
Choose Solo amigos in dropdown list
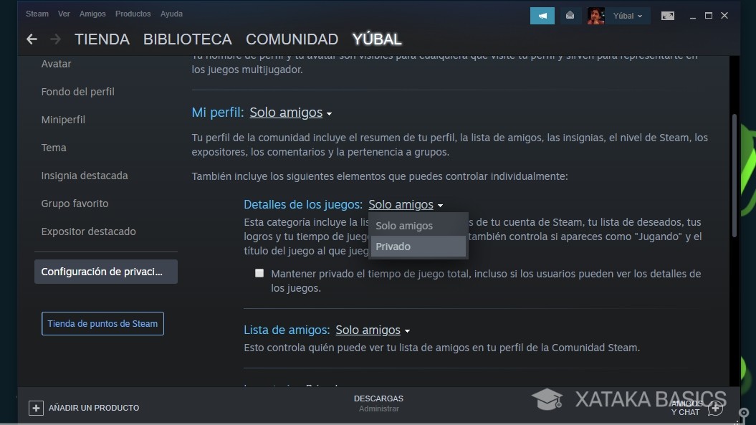click(x=418, y=225)
